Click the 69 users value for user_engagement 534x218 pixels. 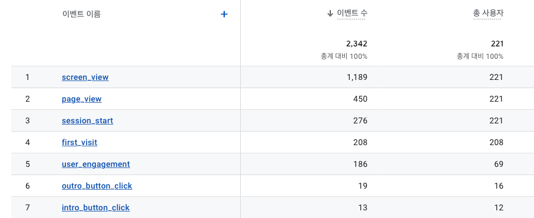(x=499, y=165)
